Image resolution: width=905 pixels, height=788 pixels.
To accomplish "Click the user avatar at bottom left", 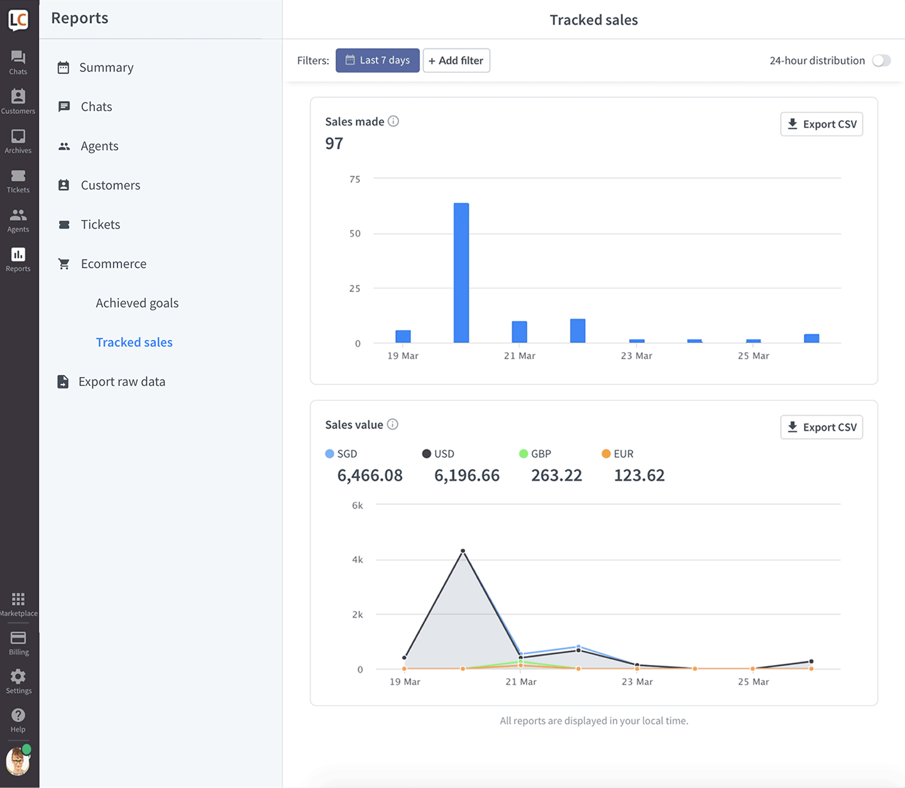I will [x=18, y=761].
